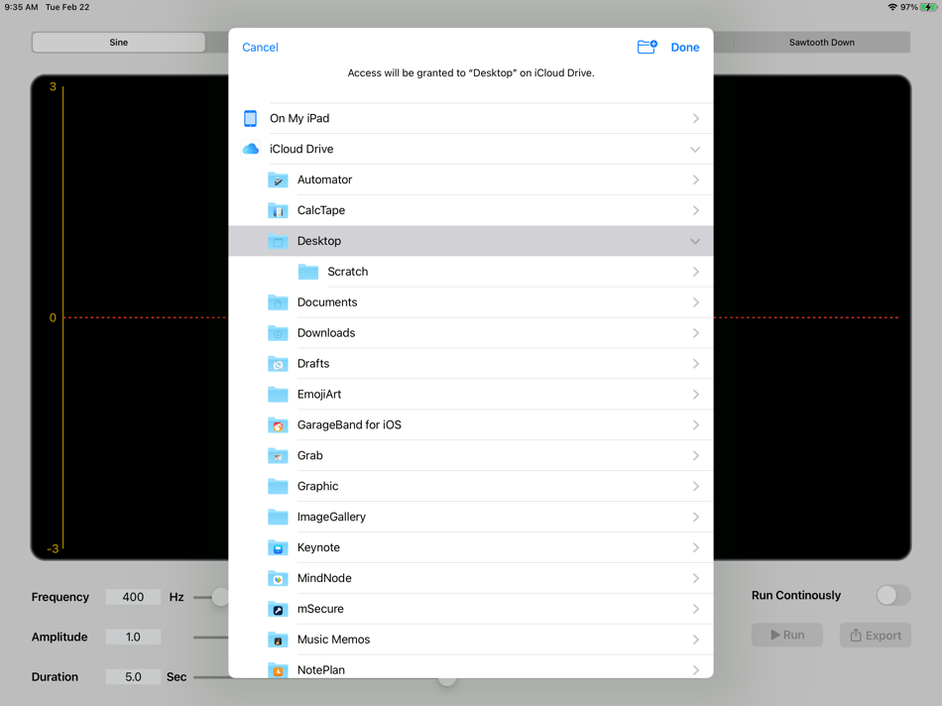Open the mSecure folder icon

278,609
